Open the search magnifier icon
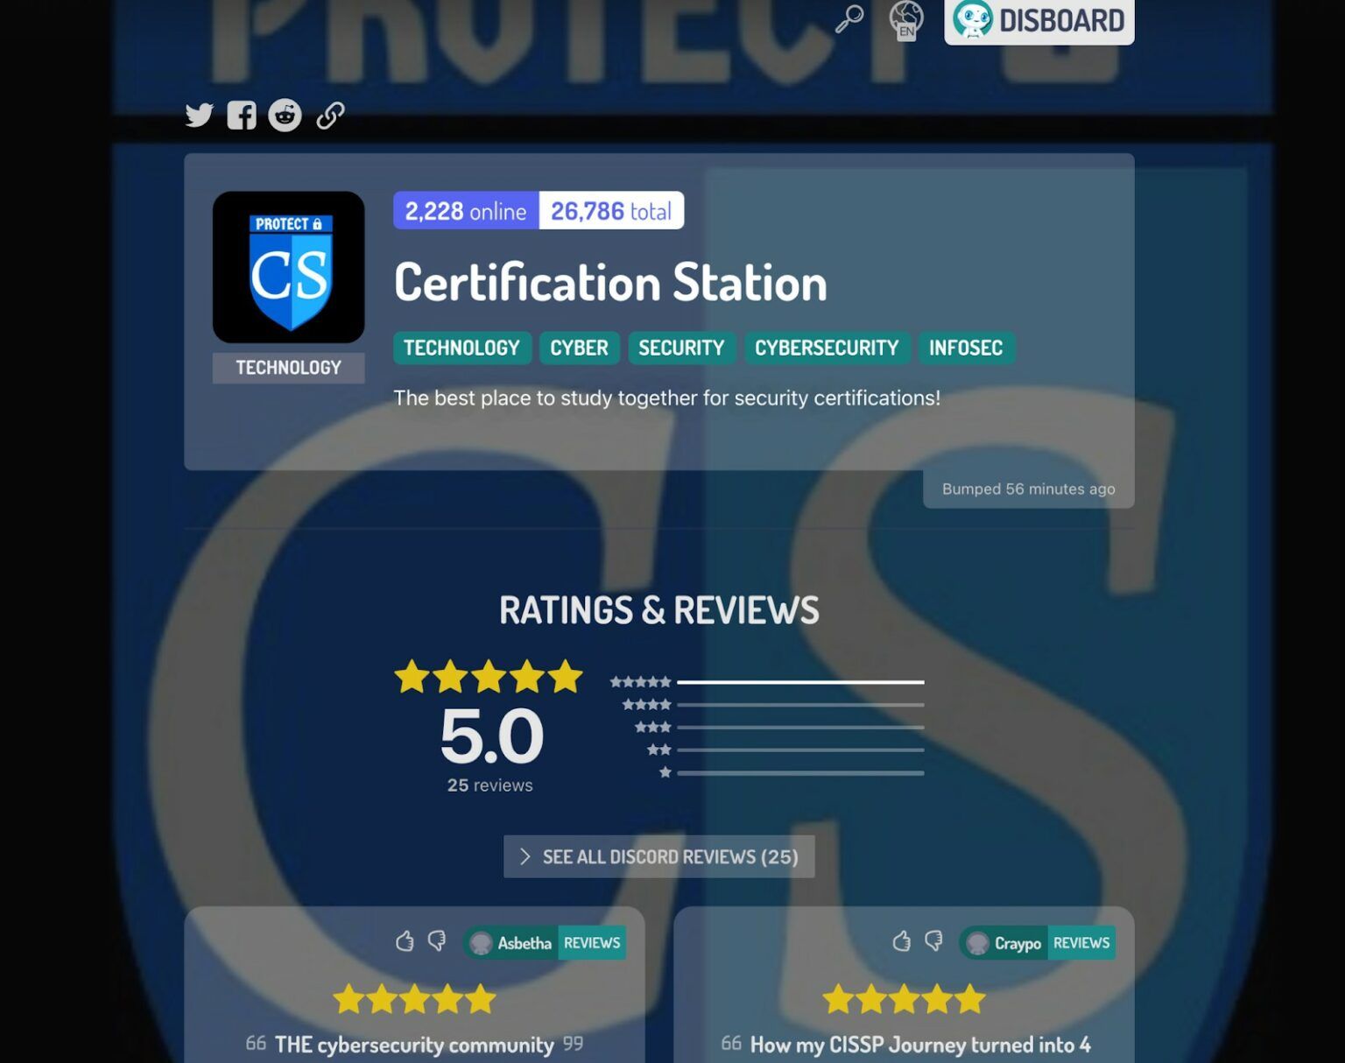The width and height of the screenshot is (1345, 1063). [x=849, y=18]
